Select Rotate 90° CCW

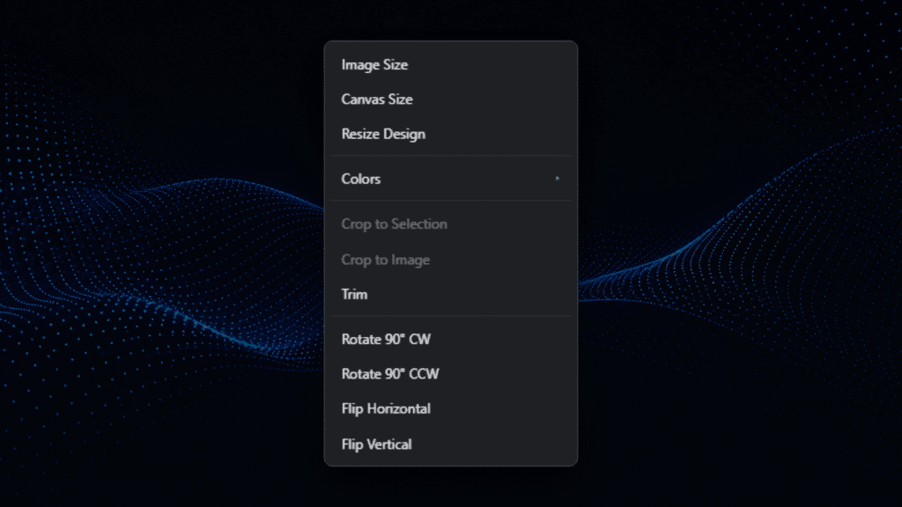(x=451, y=374)
